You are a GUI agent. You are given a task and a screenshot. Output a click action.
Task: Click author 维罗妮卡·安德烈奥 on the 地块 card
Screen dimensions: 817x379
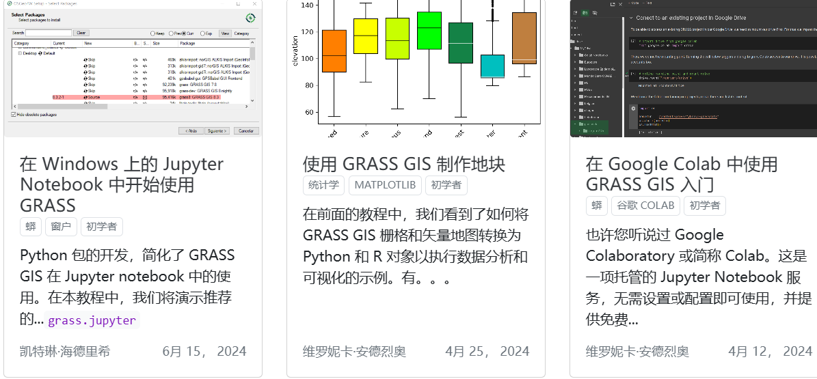pos(354,352)
